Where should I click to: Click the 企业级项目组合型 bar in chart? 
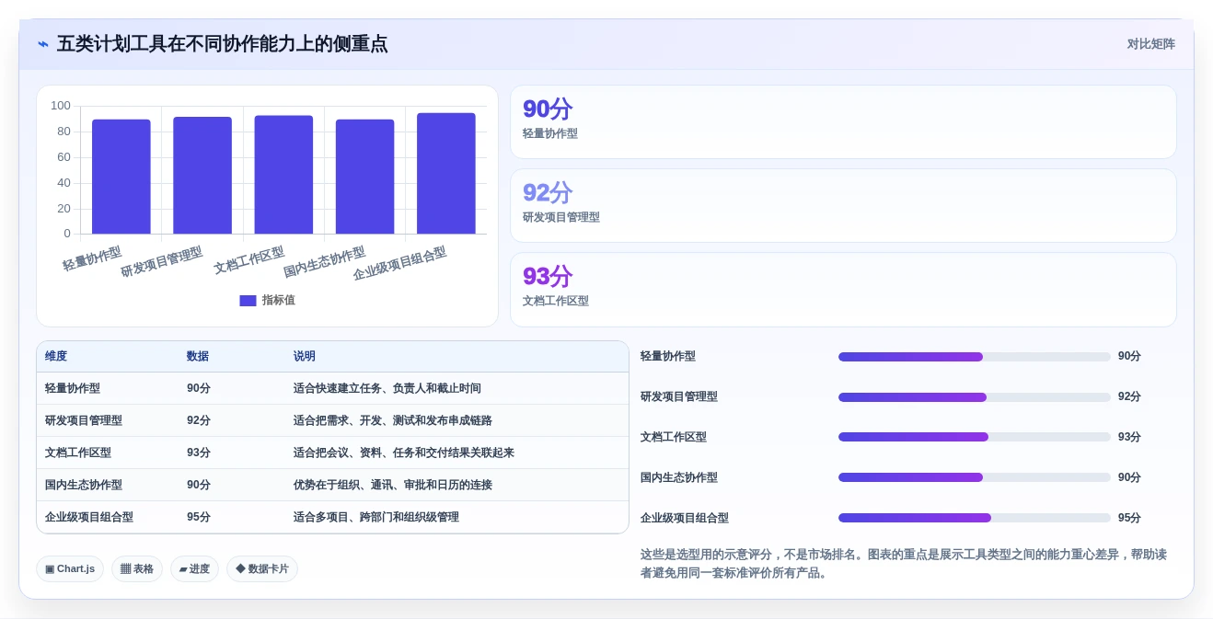pos(446,174)
